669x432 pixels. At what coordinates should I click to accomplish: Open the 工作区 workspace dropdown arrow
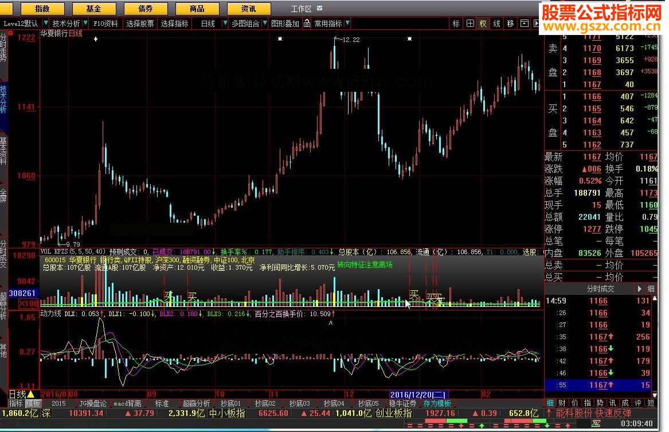[320, 9]
